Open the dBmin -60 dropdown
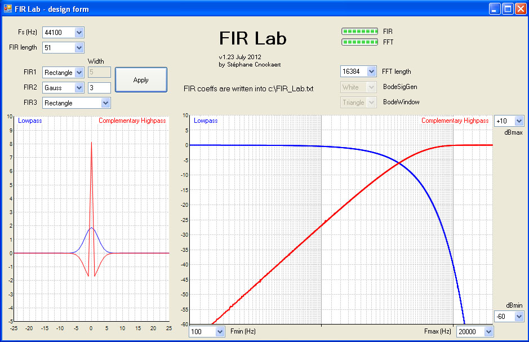529x342 pixels. pos(519,317)
